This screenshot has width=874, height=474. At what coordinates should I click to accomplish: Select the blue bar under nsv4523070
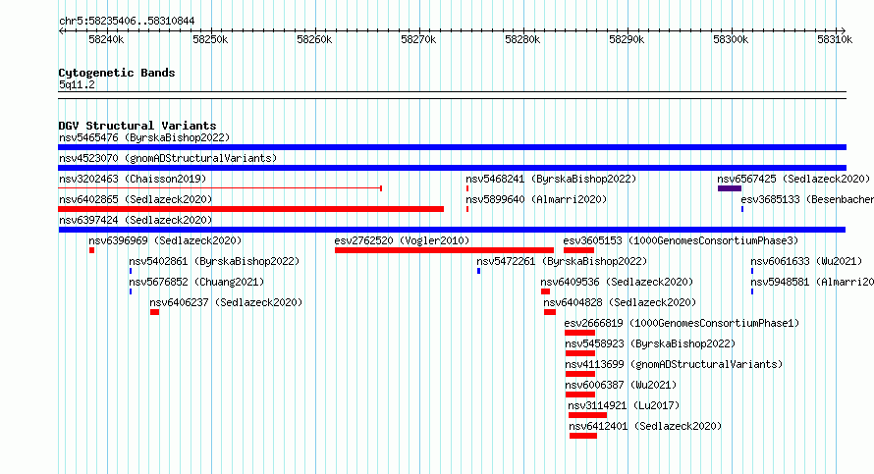coord(452,168)
